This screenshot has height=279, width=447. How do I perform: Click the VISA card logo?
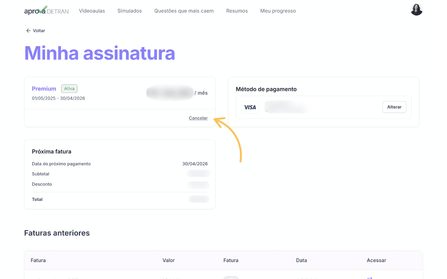tap(250, 107)
